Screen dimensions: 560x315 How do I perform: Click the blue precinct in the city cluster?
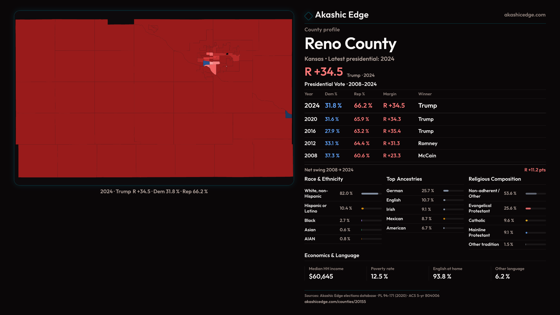pos(206,63)
